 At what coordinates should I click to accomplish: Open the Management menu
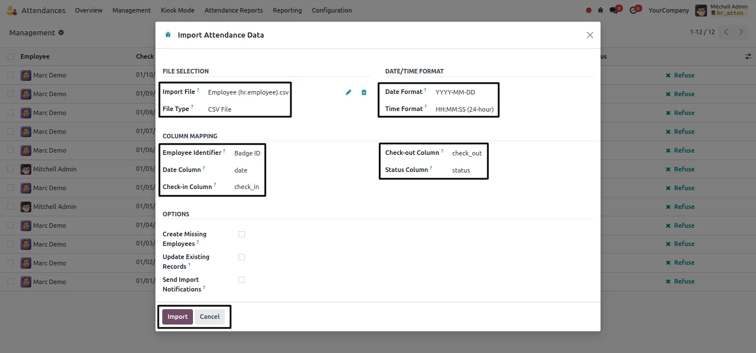tap(132, 10)
